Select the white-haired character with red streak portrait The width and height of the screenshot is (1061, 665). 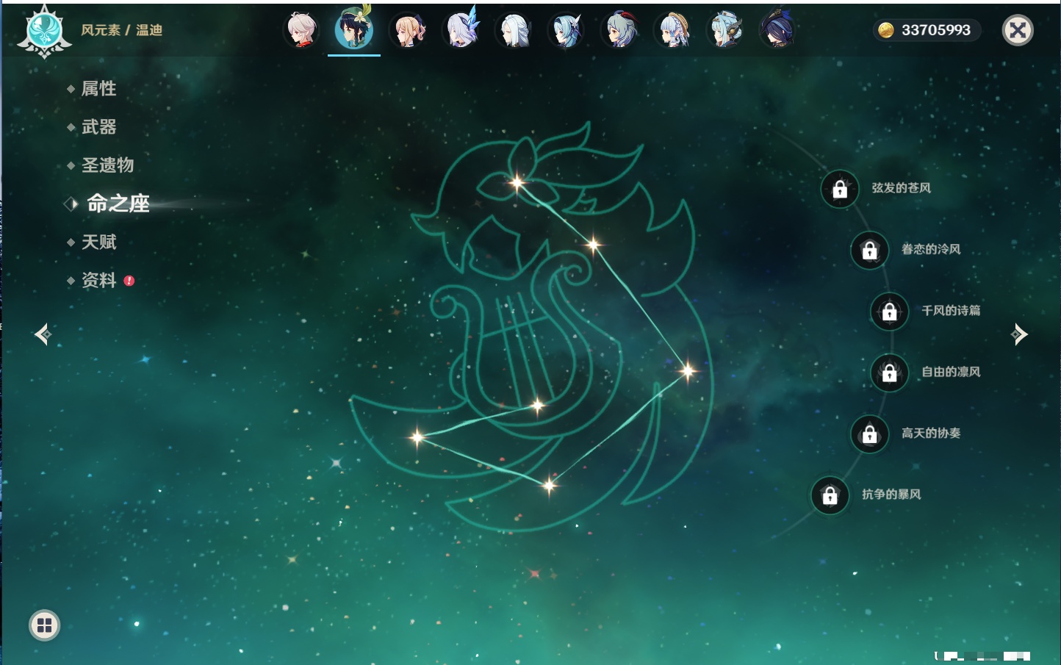pos(301,30)
